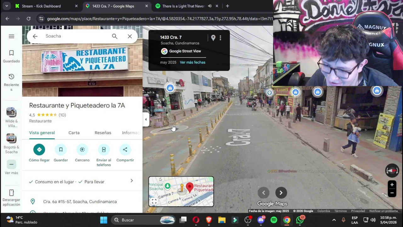Screen dimensions: 403x227
Task: Open a new browser tab
Action: pos(227,6)
